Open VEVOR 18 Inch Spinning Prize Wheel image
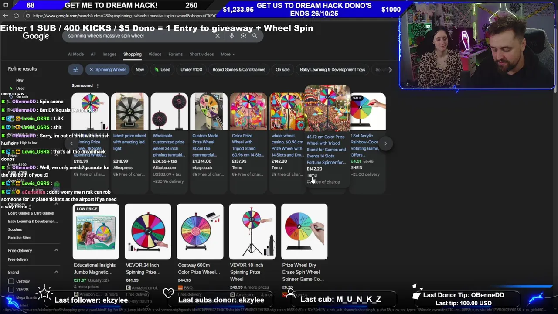558x314 pixels. tap(252, 232)
